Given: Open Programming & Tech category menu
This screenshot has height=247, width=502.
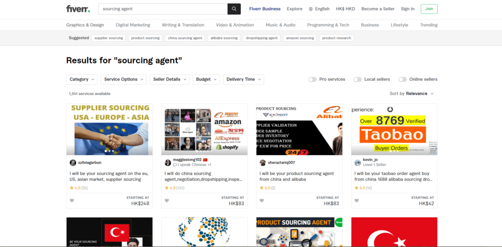Looking at the screenshot, I should pyautogui.click(x=328, y=25).
